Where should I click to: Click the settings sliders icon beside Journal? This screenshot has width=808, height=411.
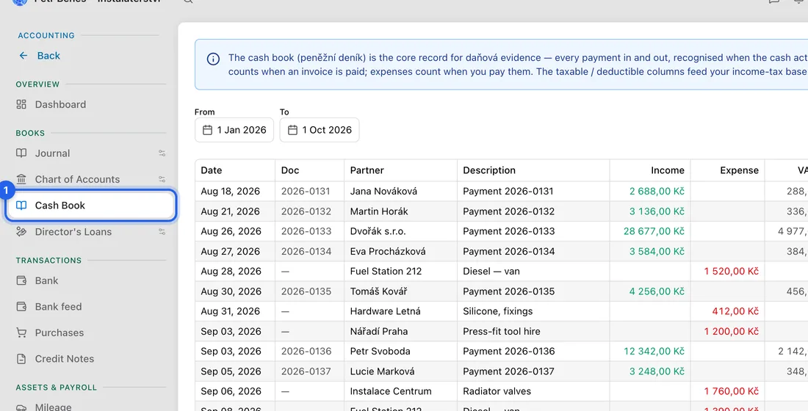pos(162,153)
